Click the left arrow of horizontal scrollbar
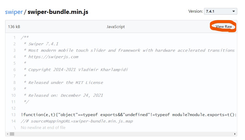Screen dimensions: 245x140 pos(7,134)
